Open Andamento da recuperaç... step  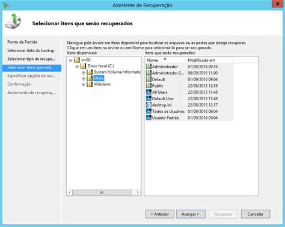(31, 92)
